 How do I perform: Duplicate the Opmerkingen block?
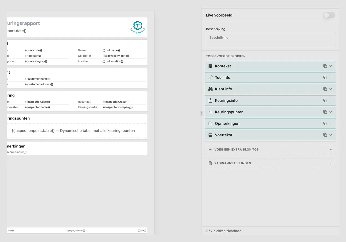[x=325, y=124]
